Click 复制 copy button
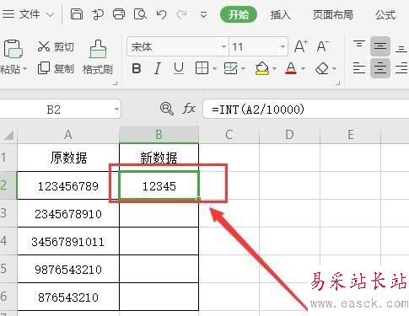The height and width of the screenshot is (316, 409). pos(56,68)
